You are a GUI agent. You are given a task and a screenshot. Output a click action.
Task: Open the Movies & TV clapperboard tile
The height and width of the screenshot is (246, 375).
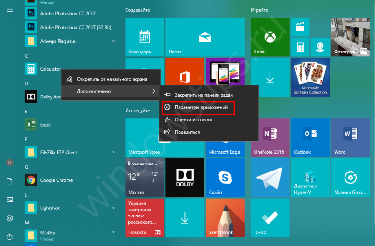300,27
